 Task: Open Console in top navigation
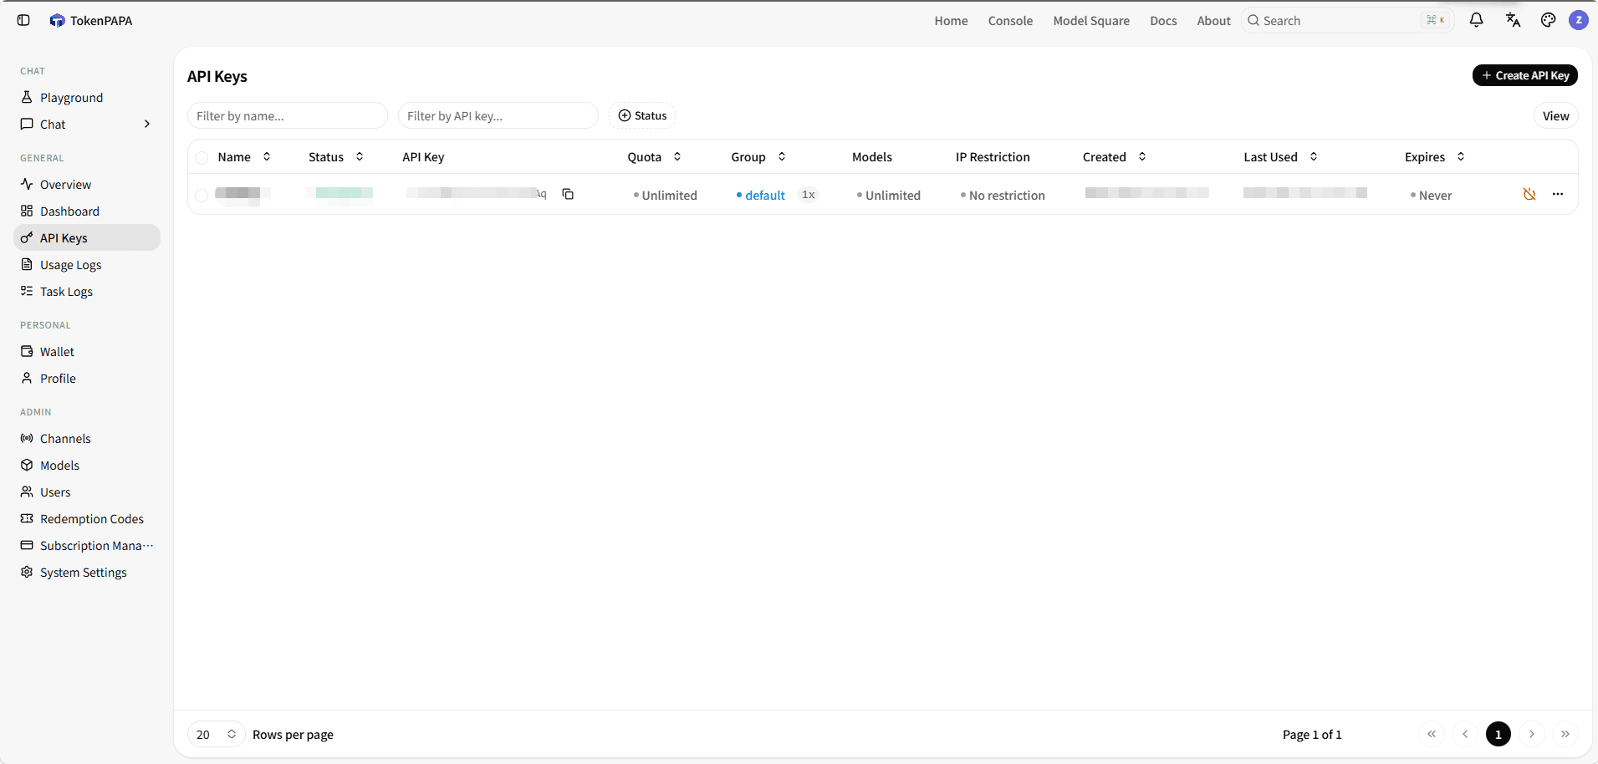tap(1010, 21)
